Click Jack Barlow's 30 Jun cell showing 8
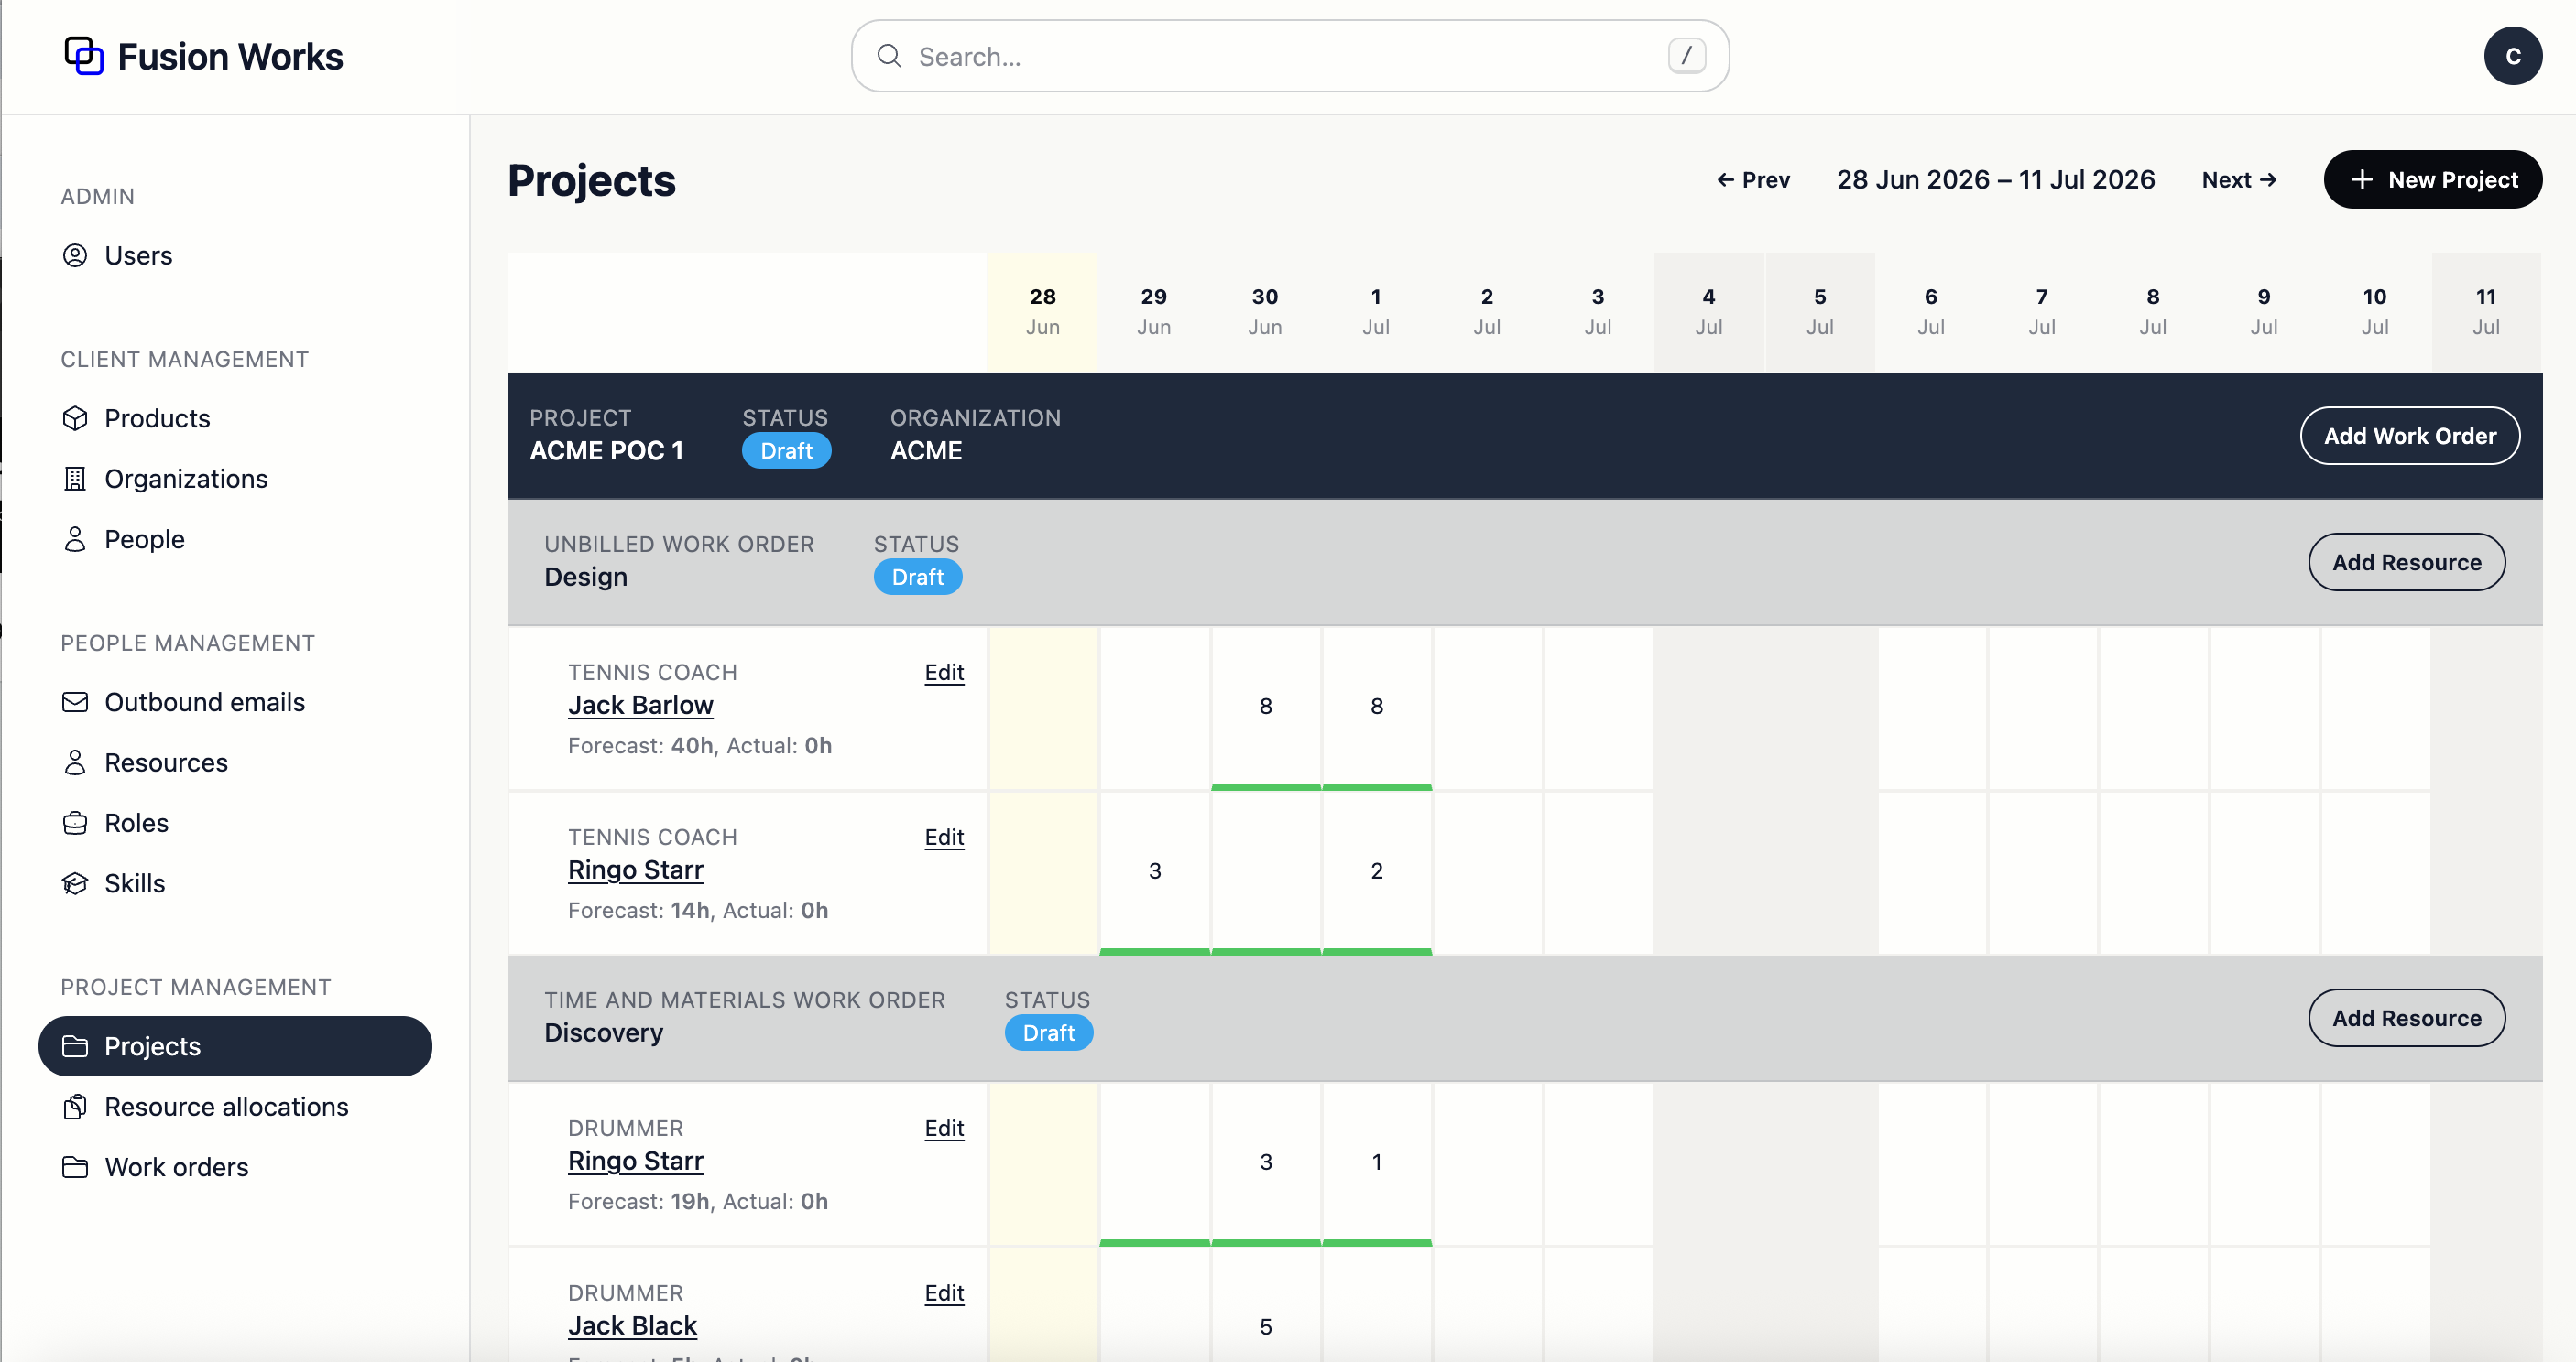2576x1362 pixels. pos(1265,707)
